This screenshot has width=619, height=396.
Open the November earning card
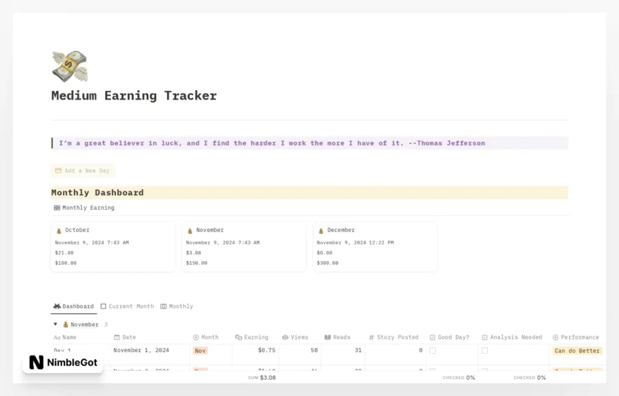pos(244,246)
